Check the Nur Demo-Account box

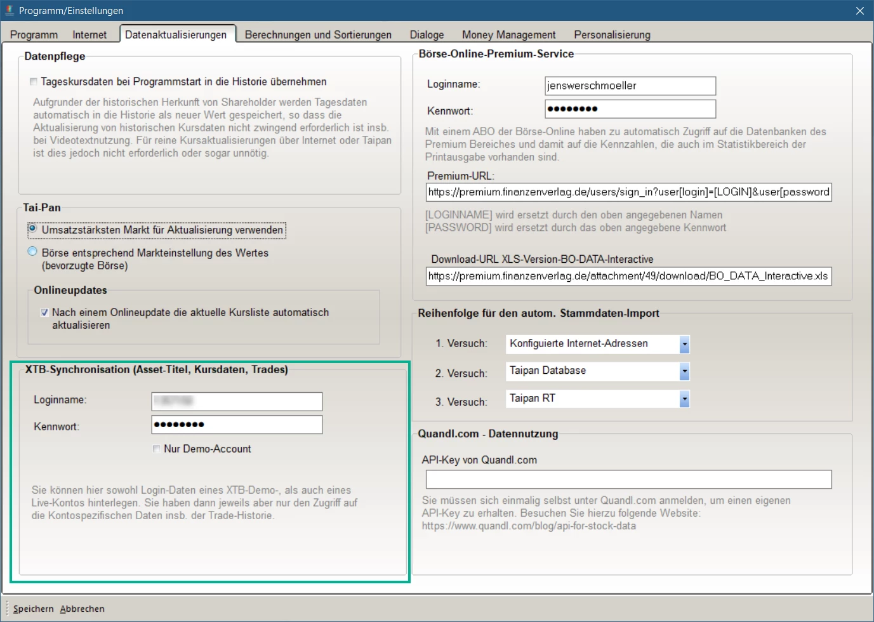[157, 449]
